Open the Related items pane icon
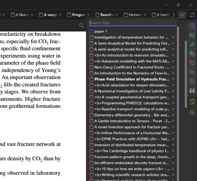The height and width of the screenshot is (181, 197). coord(192,72)
